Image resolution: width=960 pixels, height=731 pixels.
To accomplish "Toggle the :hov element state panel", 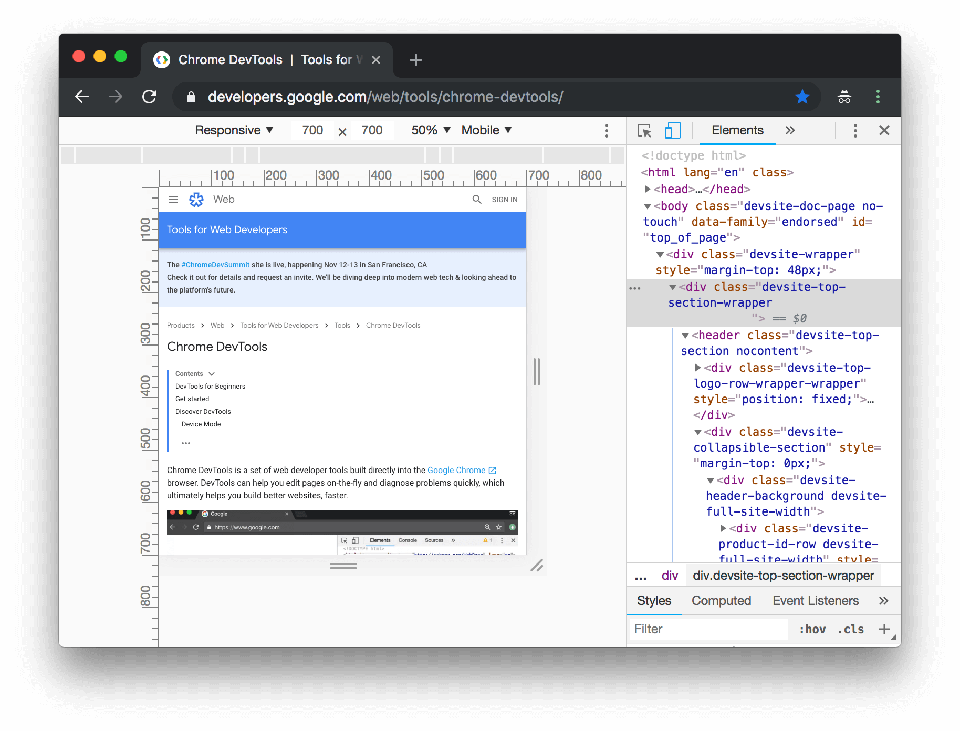I will tap(812, 629).
